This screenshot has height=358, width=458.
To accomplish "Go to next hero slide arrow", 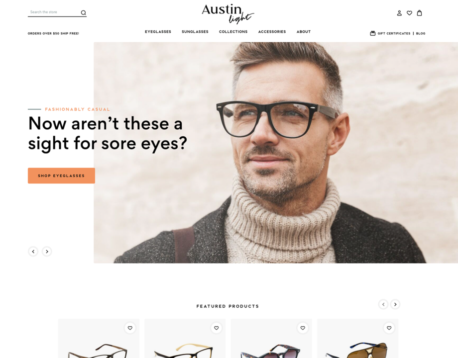I will (x=47, y=252).
